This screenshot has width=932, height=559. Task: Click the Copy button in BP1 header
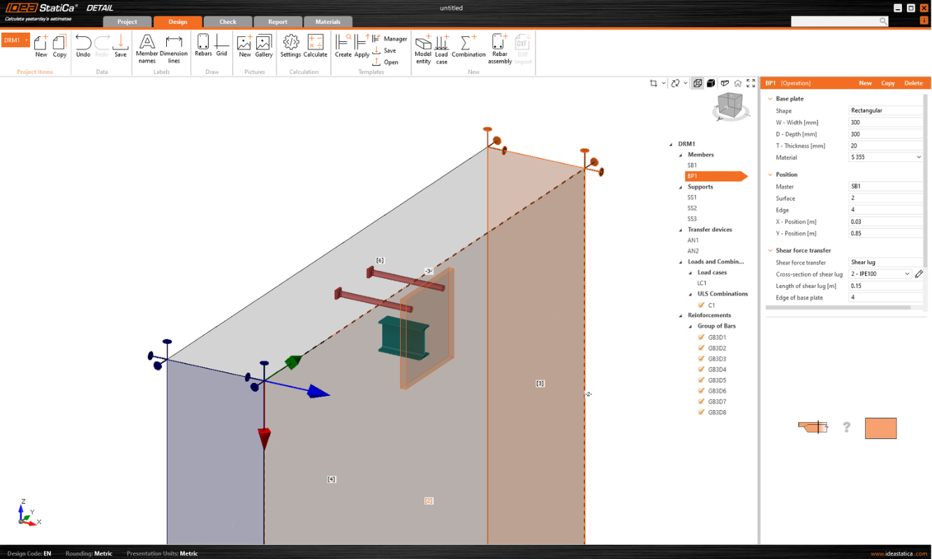pyautogui.click(x=887, y=83)
